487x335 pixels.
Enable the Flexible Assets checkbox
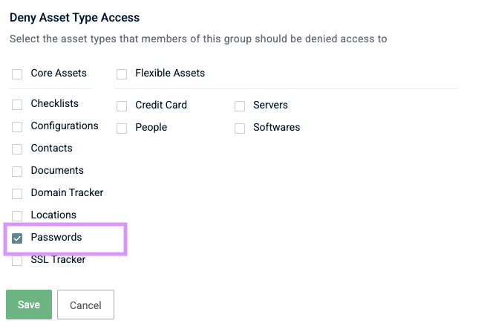click(122, 74)
